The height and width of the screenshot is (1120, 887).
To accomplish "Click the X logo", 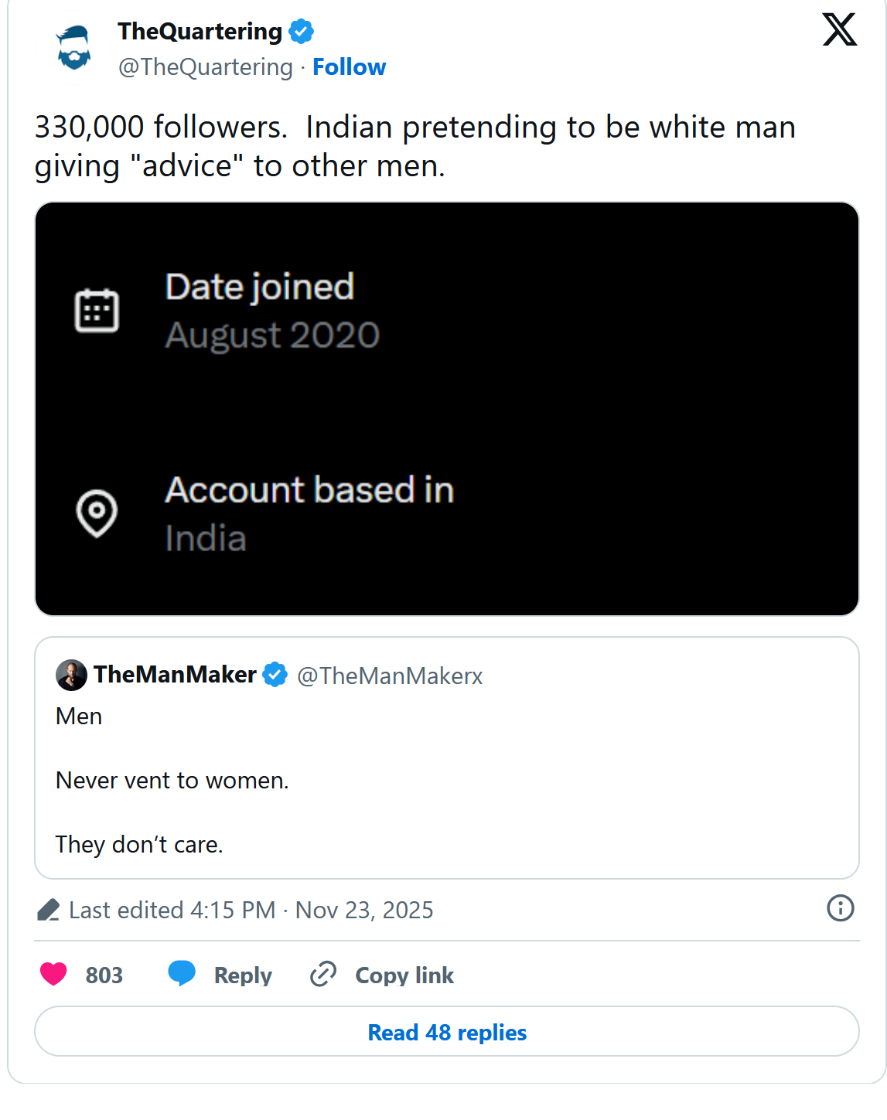I will tap(839, 30).
